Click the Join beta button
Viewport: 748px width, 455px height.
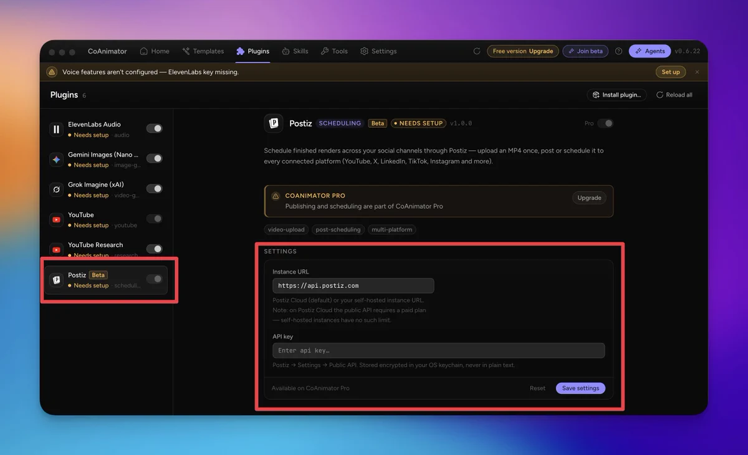click(x=586, y=51)
